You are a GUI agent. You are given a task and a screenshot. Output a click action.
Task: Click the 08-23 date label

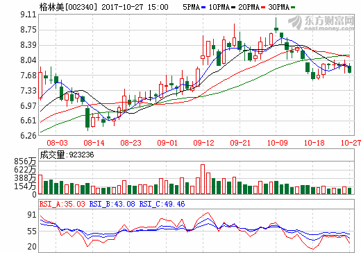(131, 143)
